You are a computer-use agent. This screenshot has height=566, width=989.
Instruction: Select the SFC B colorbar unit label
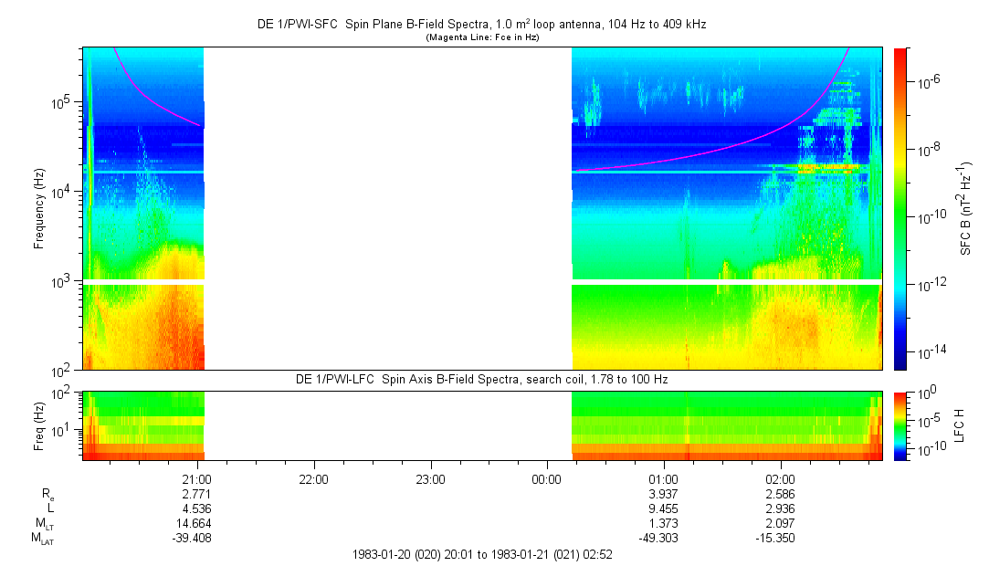click(x=967, y=208)
